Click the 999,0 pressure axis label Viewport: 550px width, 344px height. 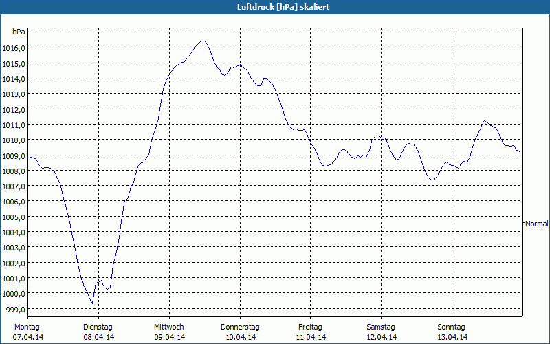pyautogui.click(x=15, y=309)
